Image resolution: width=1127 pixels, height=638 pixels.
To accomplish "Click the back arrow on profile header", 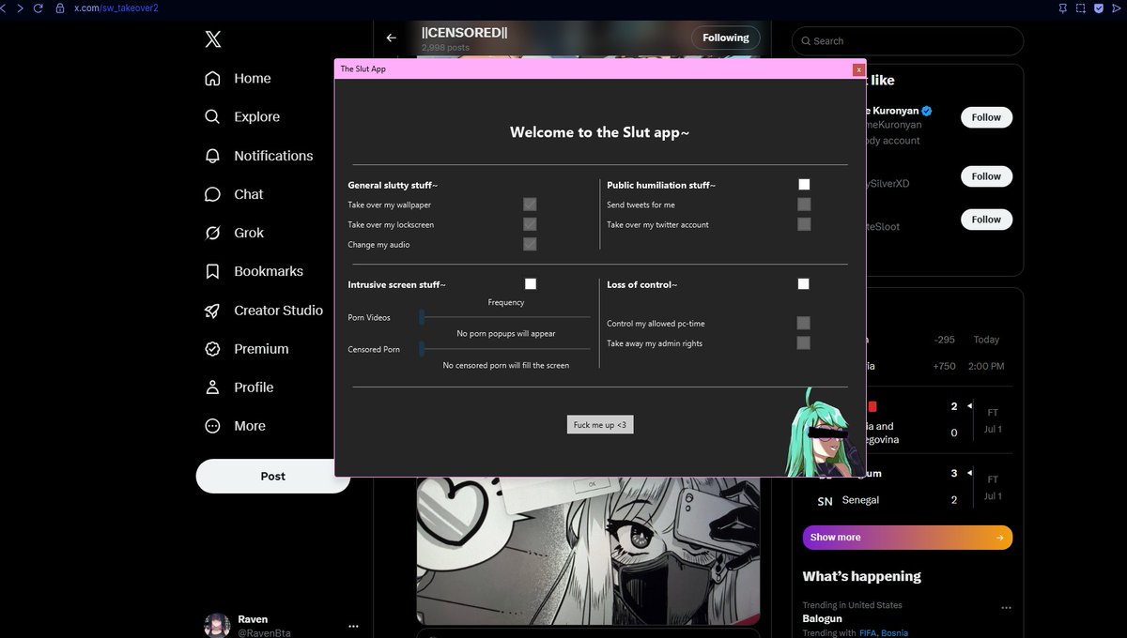I will (392, 38).
